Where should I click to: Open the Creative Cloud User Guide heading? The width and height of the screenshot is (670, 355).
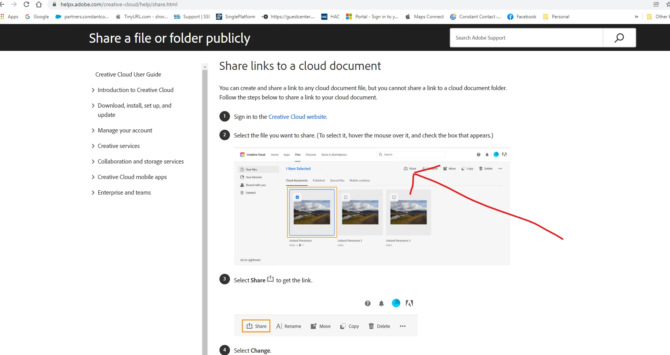128,74
